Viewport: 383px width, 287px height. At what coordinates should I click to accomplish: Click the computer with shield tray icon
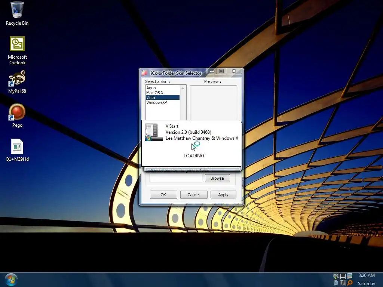[x=336, y=276]
